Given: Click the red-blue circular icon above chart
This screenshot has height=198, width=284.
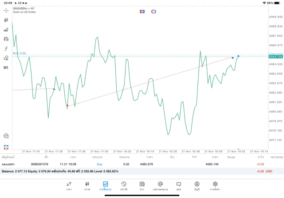Looking at the screenshot, I should (154, 12).
